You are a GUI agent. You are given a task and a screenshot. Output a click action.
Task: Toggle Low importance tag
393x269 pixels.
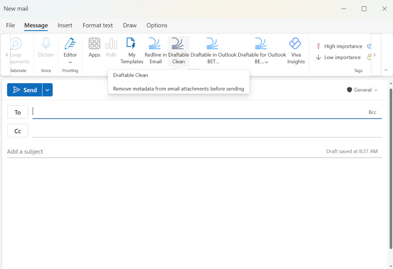(338, 58)
